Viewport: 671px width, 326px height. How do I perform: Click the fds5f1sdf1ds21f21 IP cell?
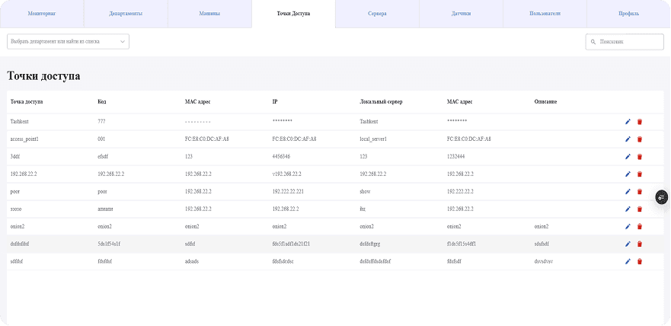point(291,244)
